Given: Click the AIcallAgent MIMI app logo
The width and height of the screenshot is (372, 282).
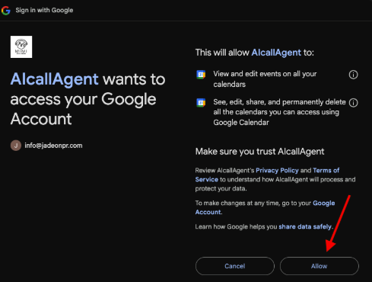Looking at the screenshot, I should pos(21,46).
